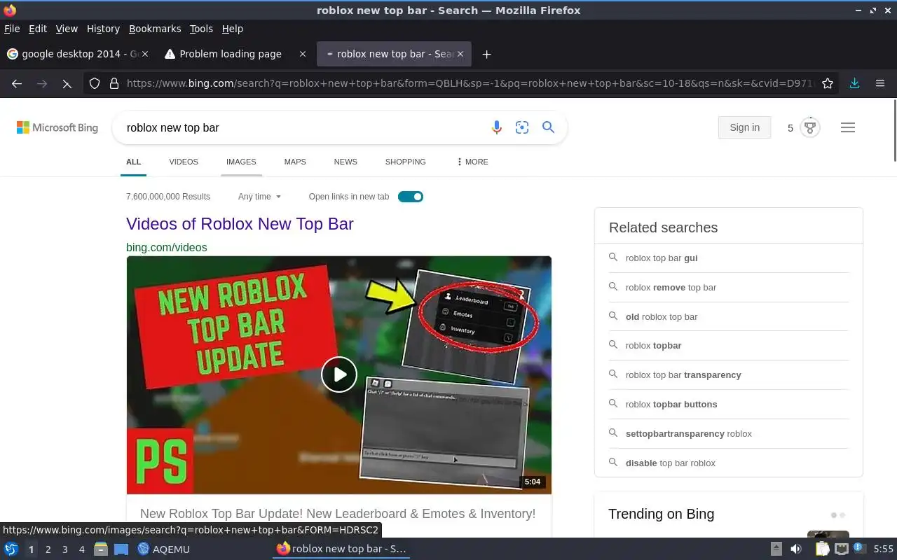
Task: Expand the MORE search categories menu
Action: (x=472, y=162)
